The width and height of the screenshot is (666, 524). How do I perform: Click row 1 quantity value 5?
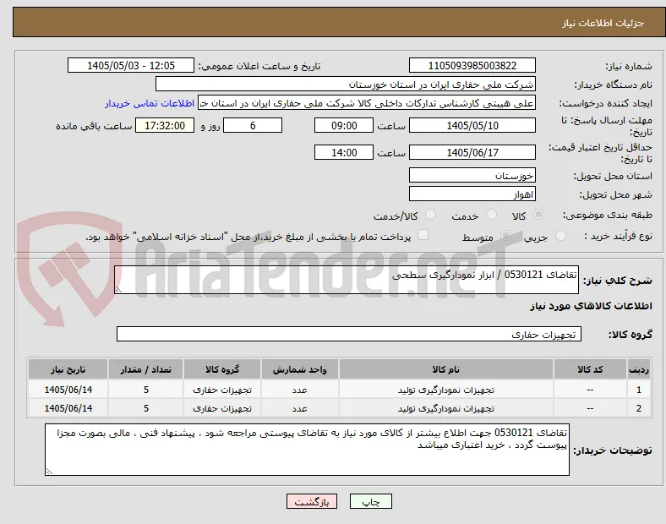(145, 390)
